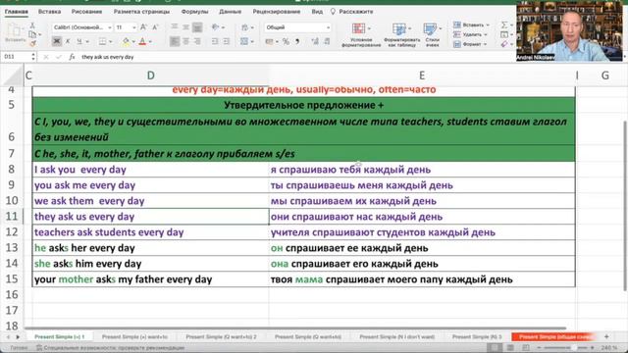Click the Borders icon
The image size is (628, 353).
[x=102, y=41]
